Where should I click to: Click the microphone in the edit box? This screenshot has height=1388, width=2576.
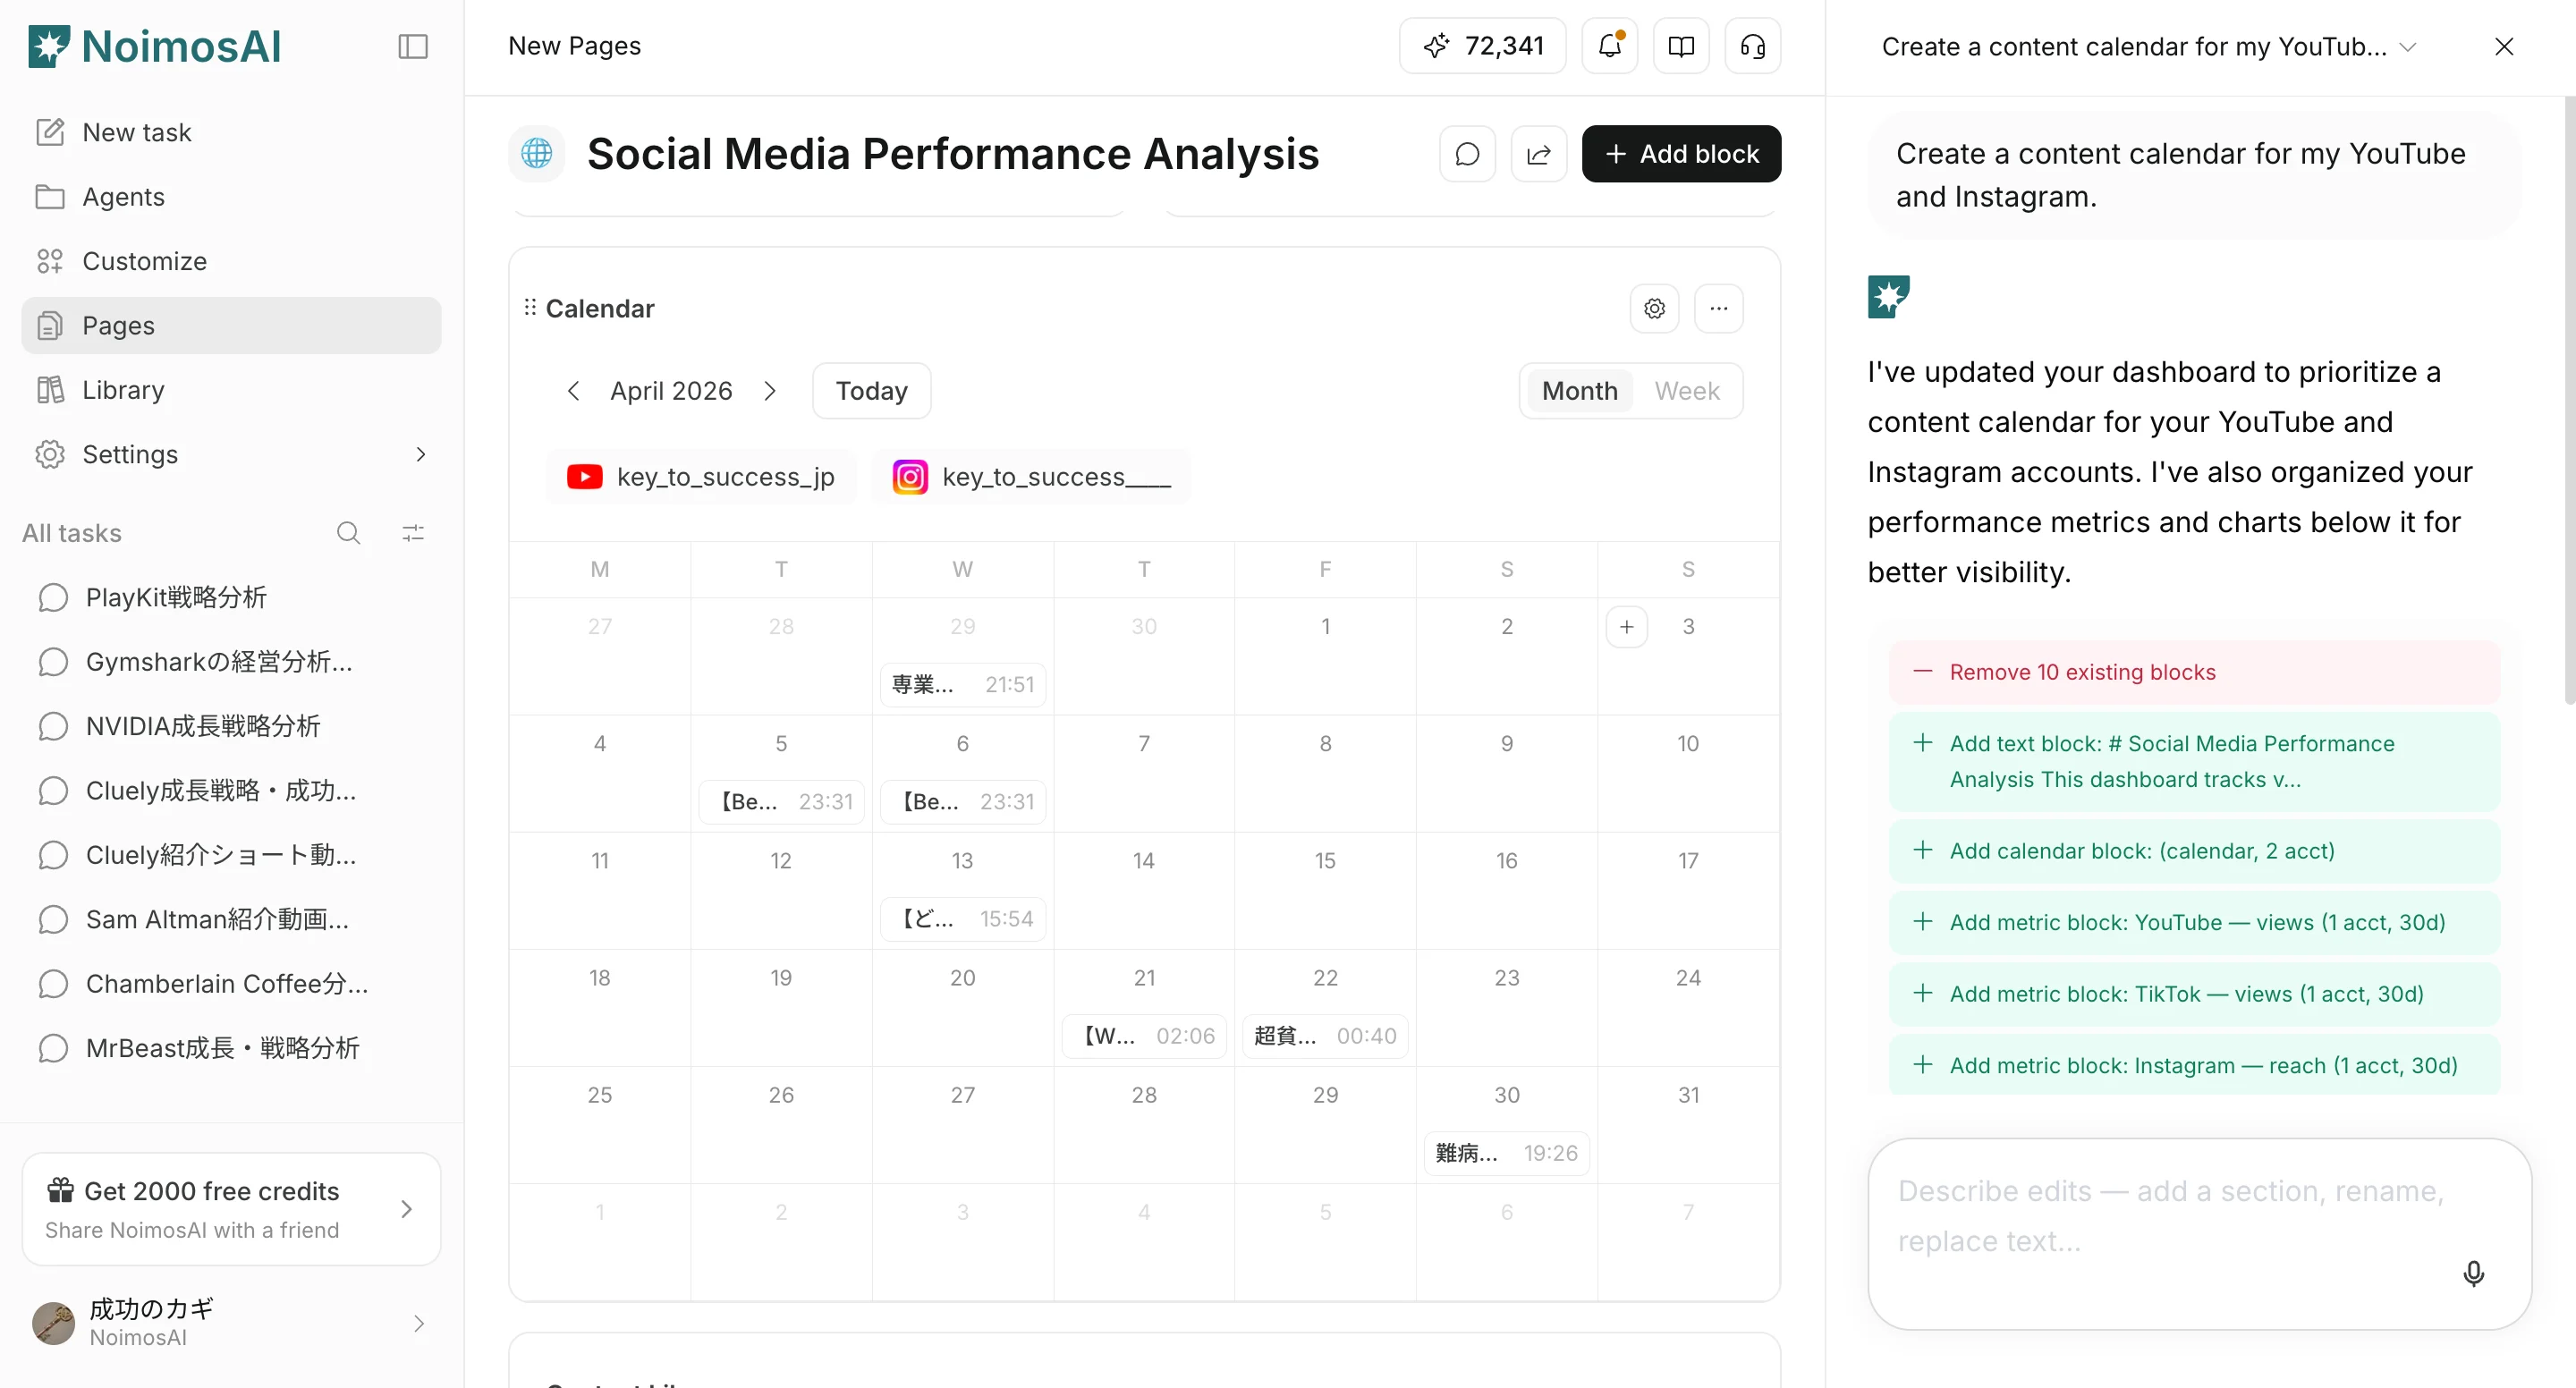coord(2474,1273)
